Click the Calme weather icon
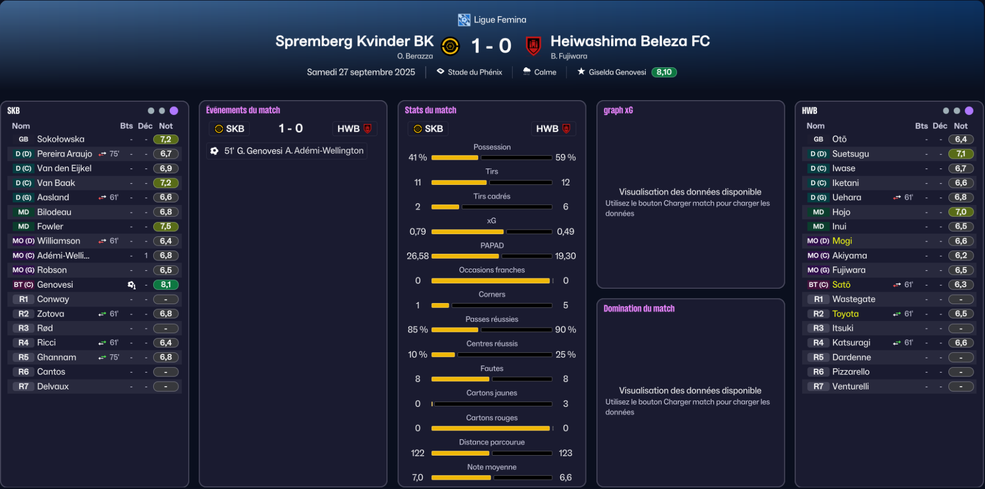This screenshot has height=489, width=985. click(x=526, y=72)
